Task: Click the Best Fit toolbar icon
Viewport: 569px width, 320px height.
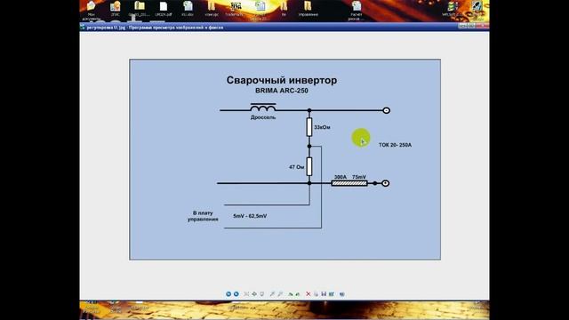Action: pyautogui.click(x=246, y=294)
